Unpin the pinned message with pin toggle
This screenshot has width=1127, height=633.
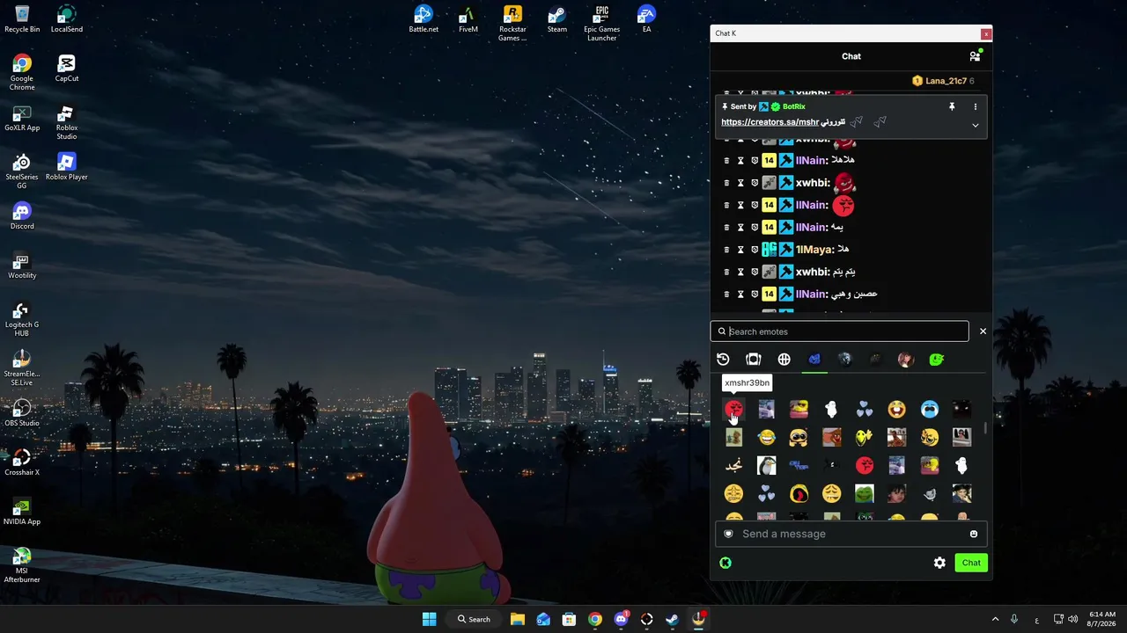click(951, 106)
